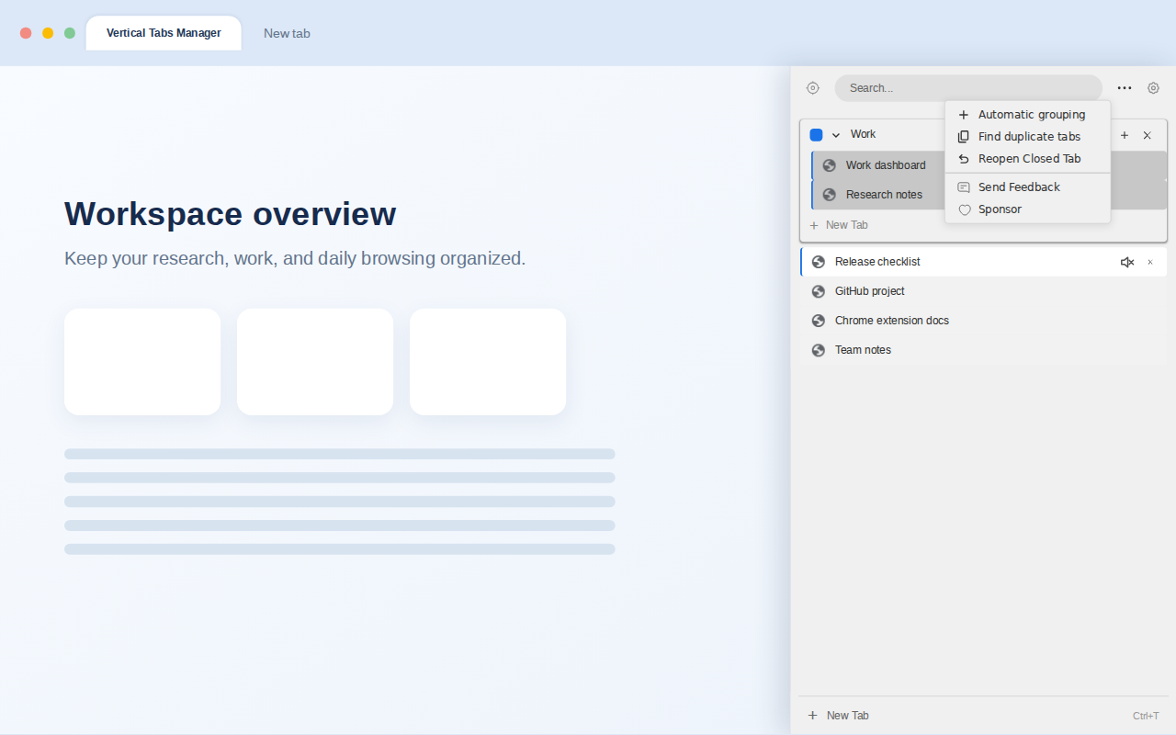
Task: Collapse the Work group chevron
Action: [x=836, y=135]
